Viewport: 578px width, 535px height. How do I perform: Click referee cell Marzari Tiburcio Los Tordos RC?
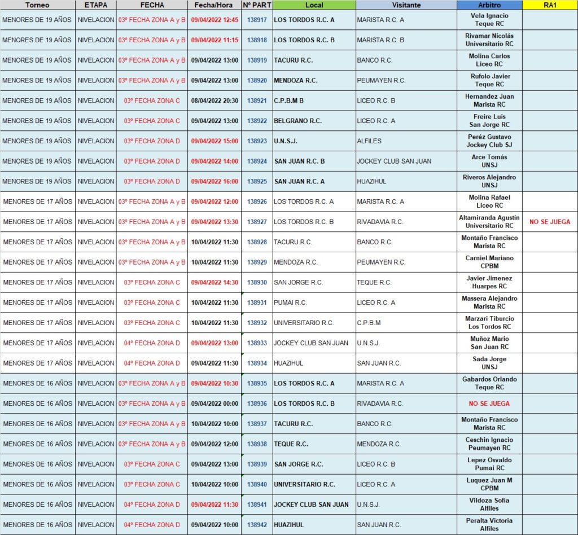[489, 323]
